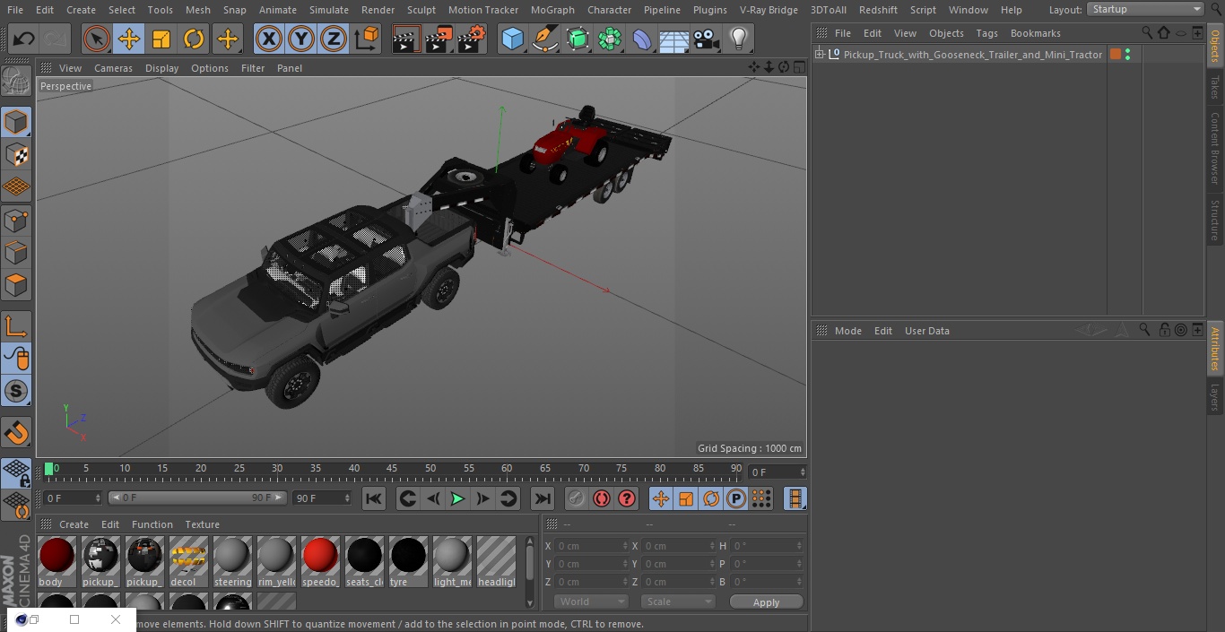Toggle Pickup_Truck object visibility dots

coord(1127,55)
